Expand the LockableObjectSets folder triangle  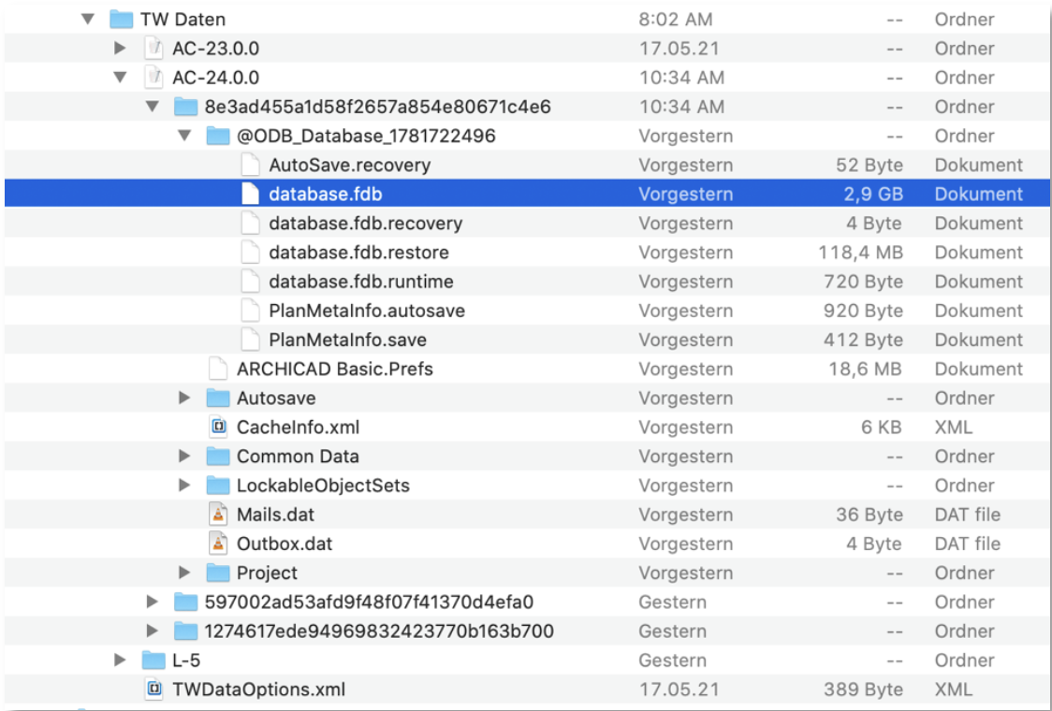(x=184, y=485)
